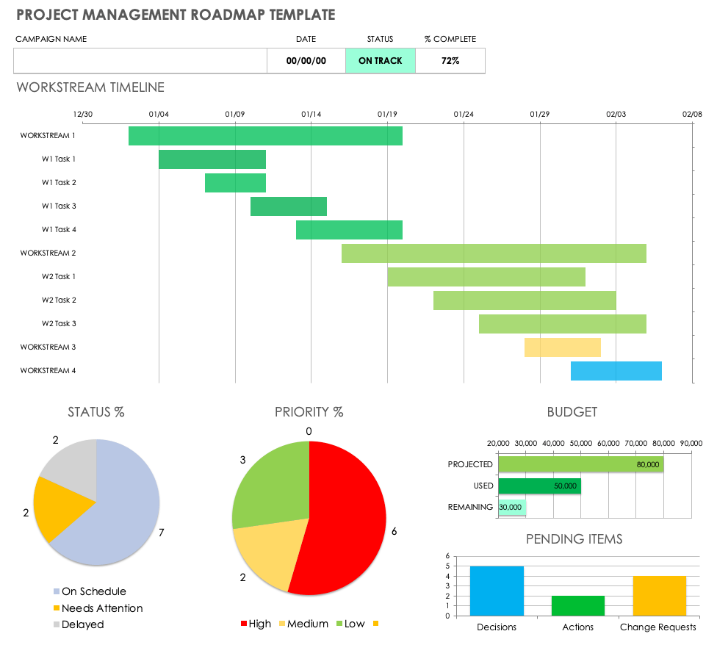Viewport: 717px width, 656px height.
Task: Click the ON TRACK status cell
Action: (380, 61)
